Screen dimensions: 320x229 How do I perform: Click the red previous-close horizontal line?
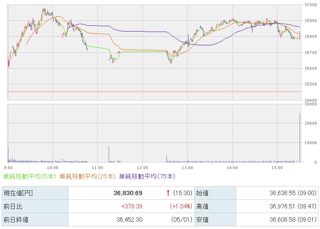coord(154,92)
